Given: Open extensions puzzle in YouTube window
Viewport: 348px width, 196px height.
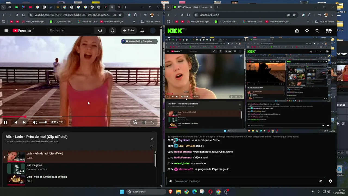Looking at the screenshot, I should pos(136,15).
